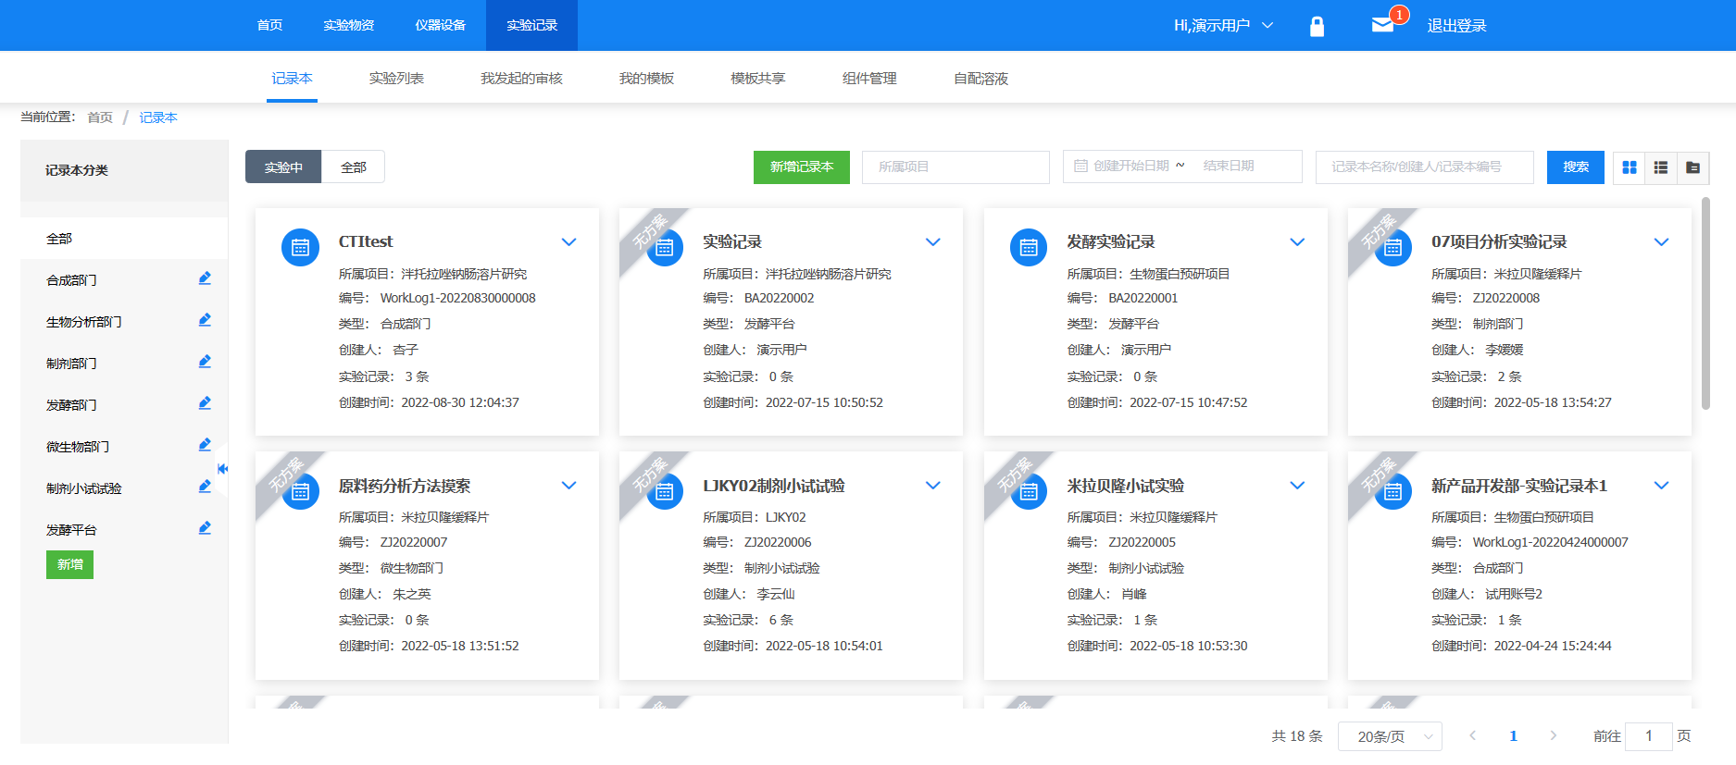Expand the 原料药分析方法摸索 card menu
This screenshot has height=765, width=1736.
569,486
